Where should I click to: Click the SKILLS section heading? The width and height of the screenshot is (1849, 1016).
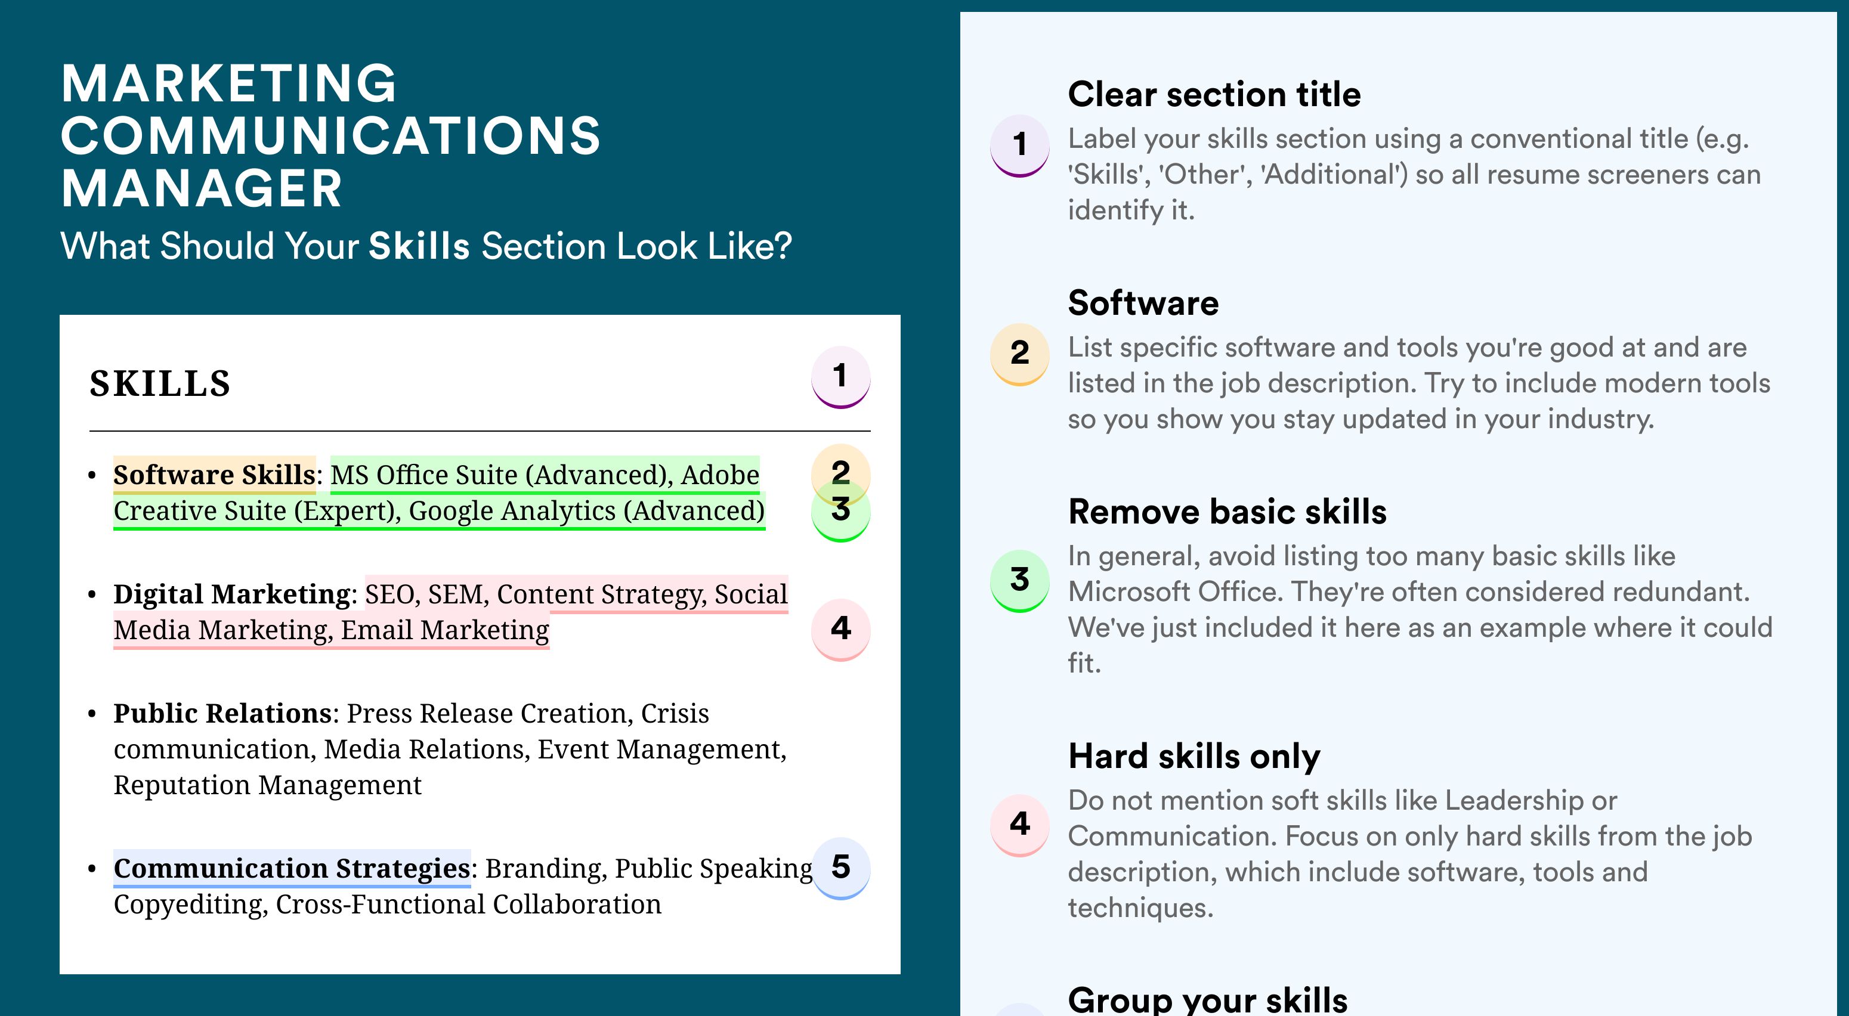tap(160, 383)
